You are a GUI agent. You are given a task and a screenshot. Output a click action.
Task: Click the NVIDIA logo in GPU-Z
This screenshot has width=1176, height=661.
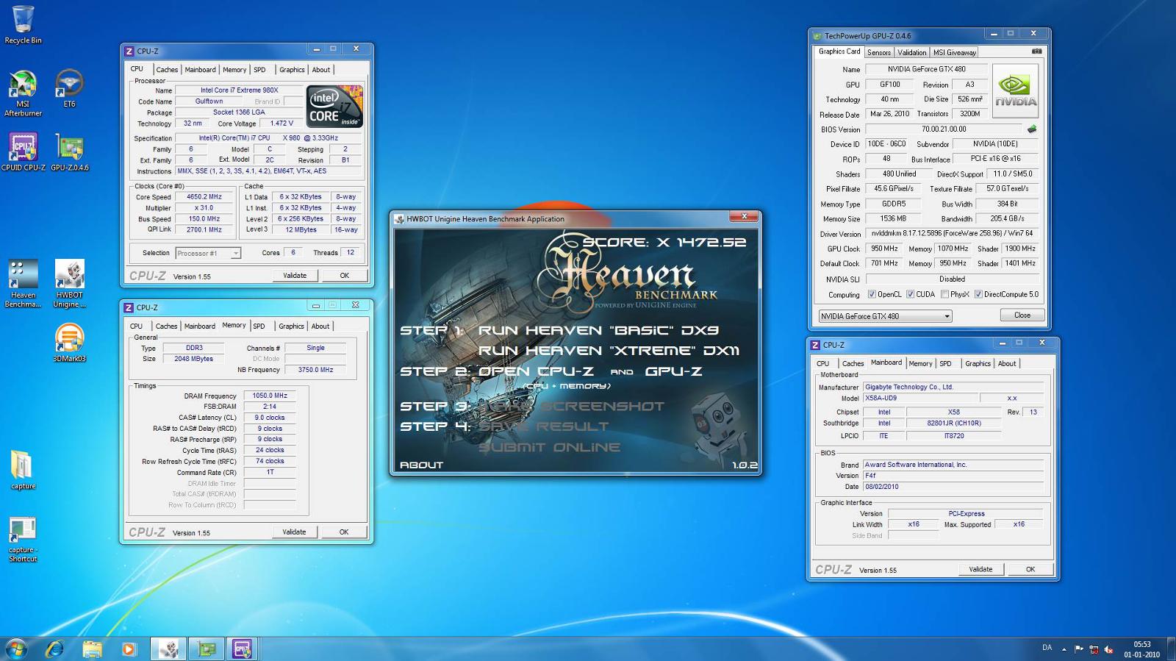coord(1016,90)
